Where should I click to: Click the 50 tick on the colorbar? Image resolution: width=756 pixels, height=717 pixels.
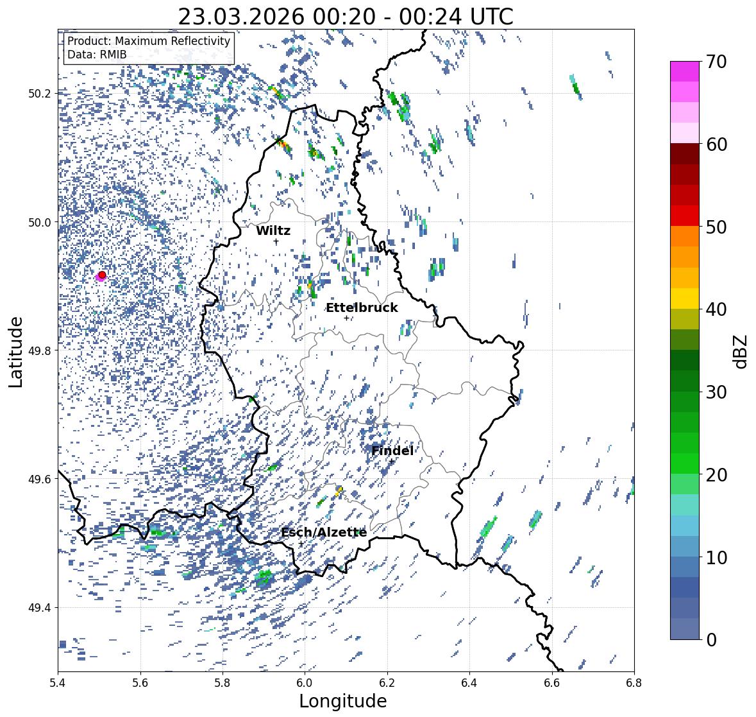tap(716, 227)
